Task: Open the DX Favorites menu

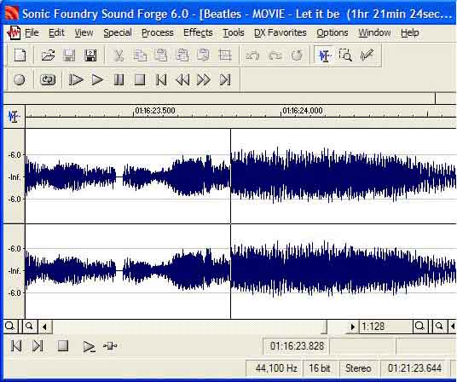Action: [x=281, y=32]
